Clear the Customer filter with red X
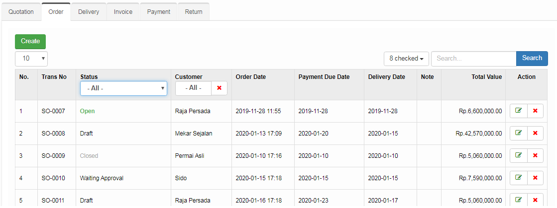Screen dimensions: 557x208 [x=219, y=88]
